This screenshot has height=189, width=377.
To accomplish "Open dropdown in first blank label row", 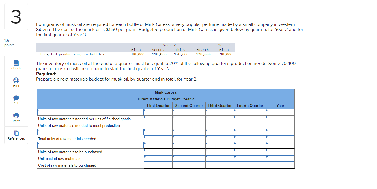I will tap(90, 112).
